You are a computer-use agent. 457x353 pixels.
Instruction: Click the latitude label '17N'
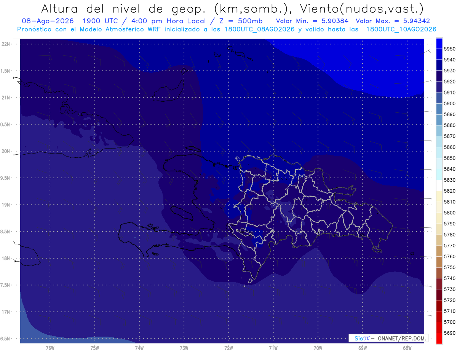pos(6,312)
